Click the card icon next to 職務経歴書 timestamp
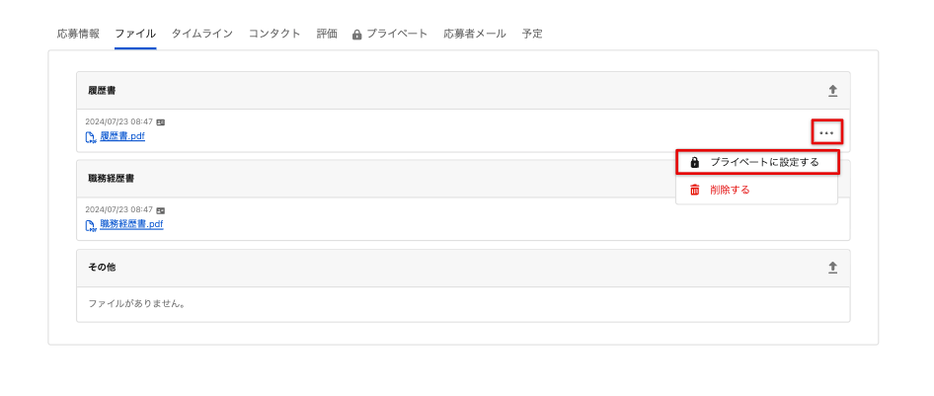The image size is (934, 396). click(161, 210)
